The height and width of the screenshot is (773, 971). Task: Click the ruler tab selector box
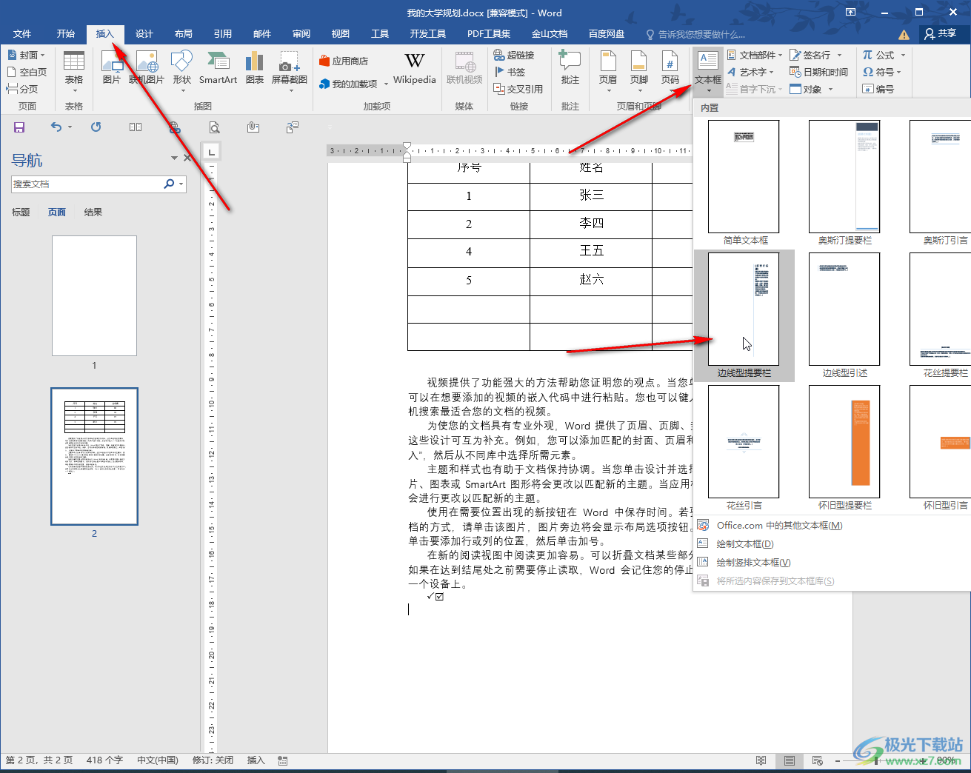pyautogui.click(x=212, y=152)
